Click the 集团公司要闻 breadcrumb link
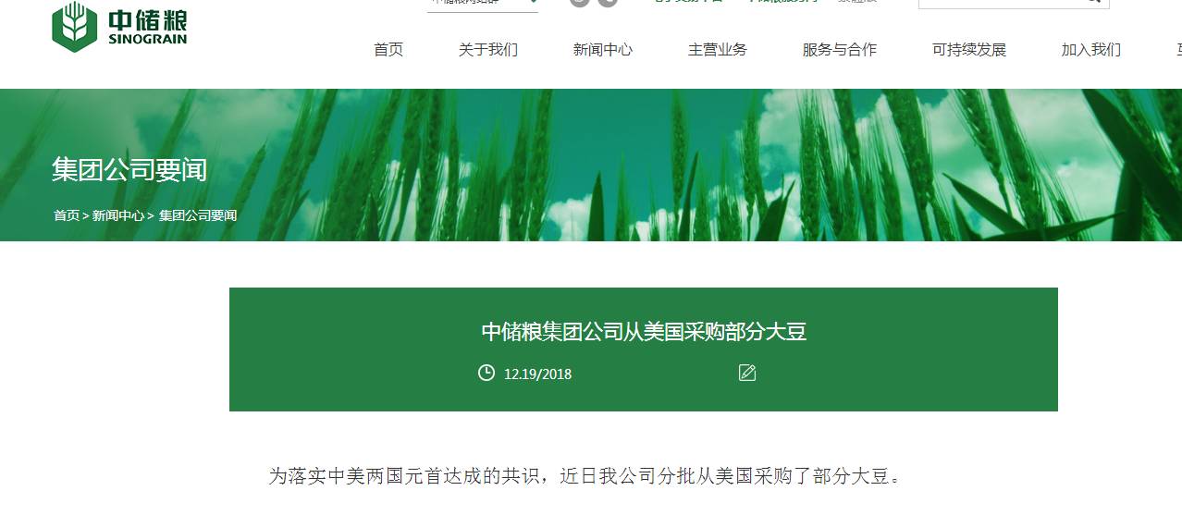The image size is (1182, 515). pos(198,215)
